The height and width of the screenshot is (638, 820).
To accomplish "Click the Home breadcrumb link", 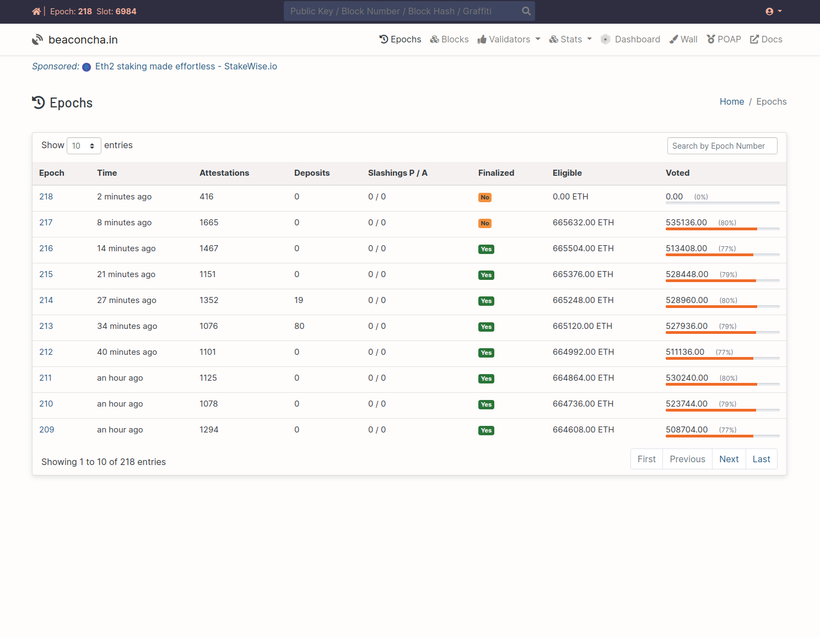I will [x=731, y=101].
